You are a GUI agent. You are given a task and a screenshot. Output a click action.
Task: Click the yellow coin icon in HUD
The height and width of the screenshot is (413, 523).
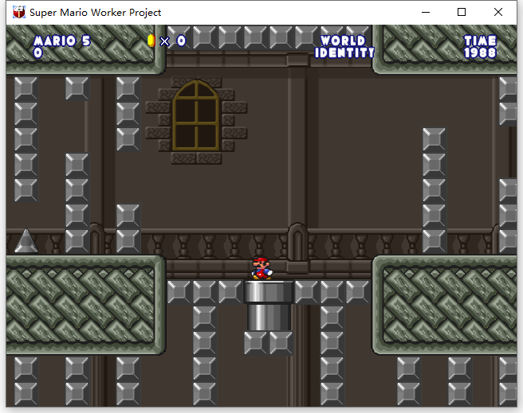pos(151,41)
